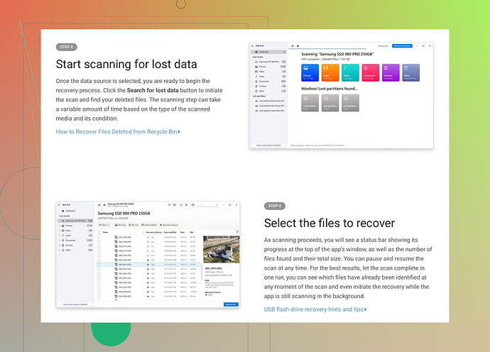Select Documents in scanning window sidebar
This screenshot has height=352, width=490.
tap(270, 81)
